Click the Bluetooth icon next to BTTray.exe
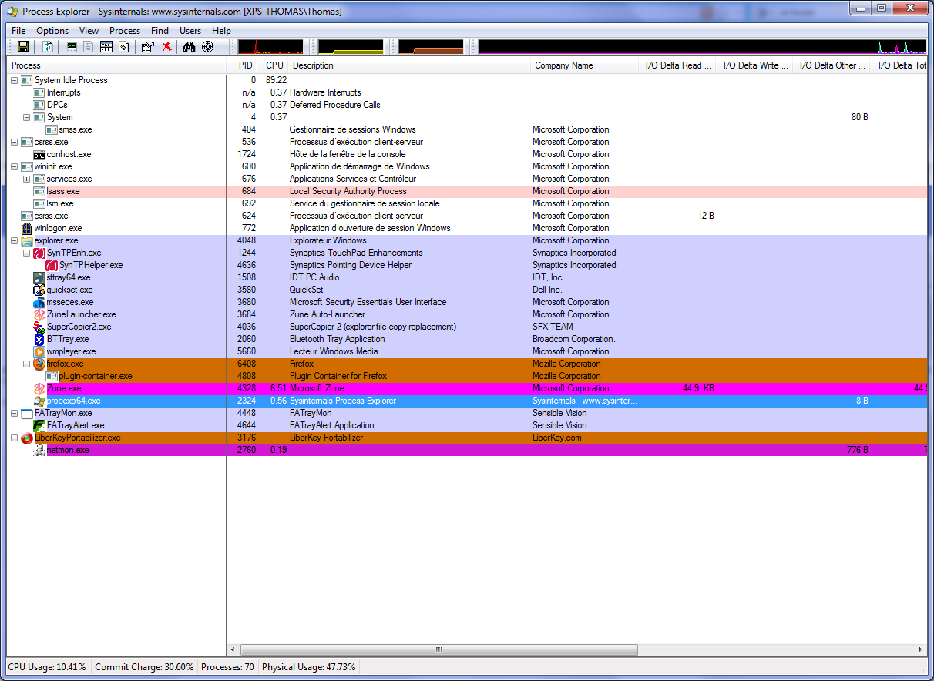This screenshot has height=681, width=934. coord(39,339)
